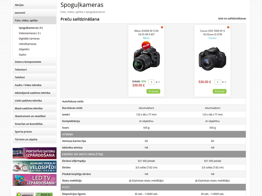Add Canon EOS 700D to Grozā cart
This screenshot has width=262, height=196.
coord(219,91)
